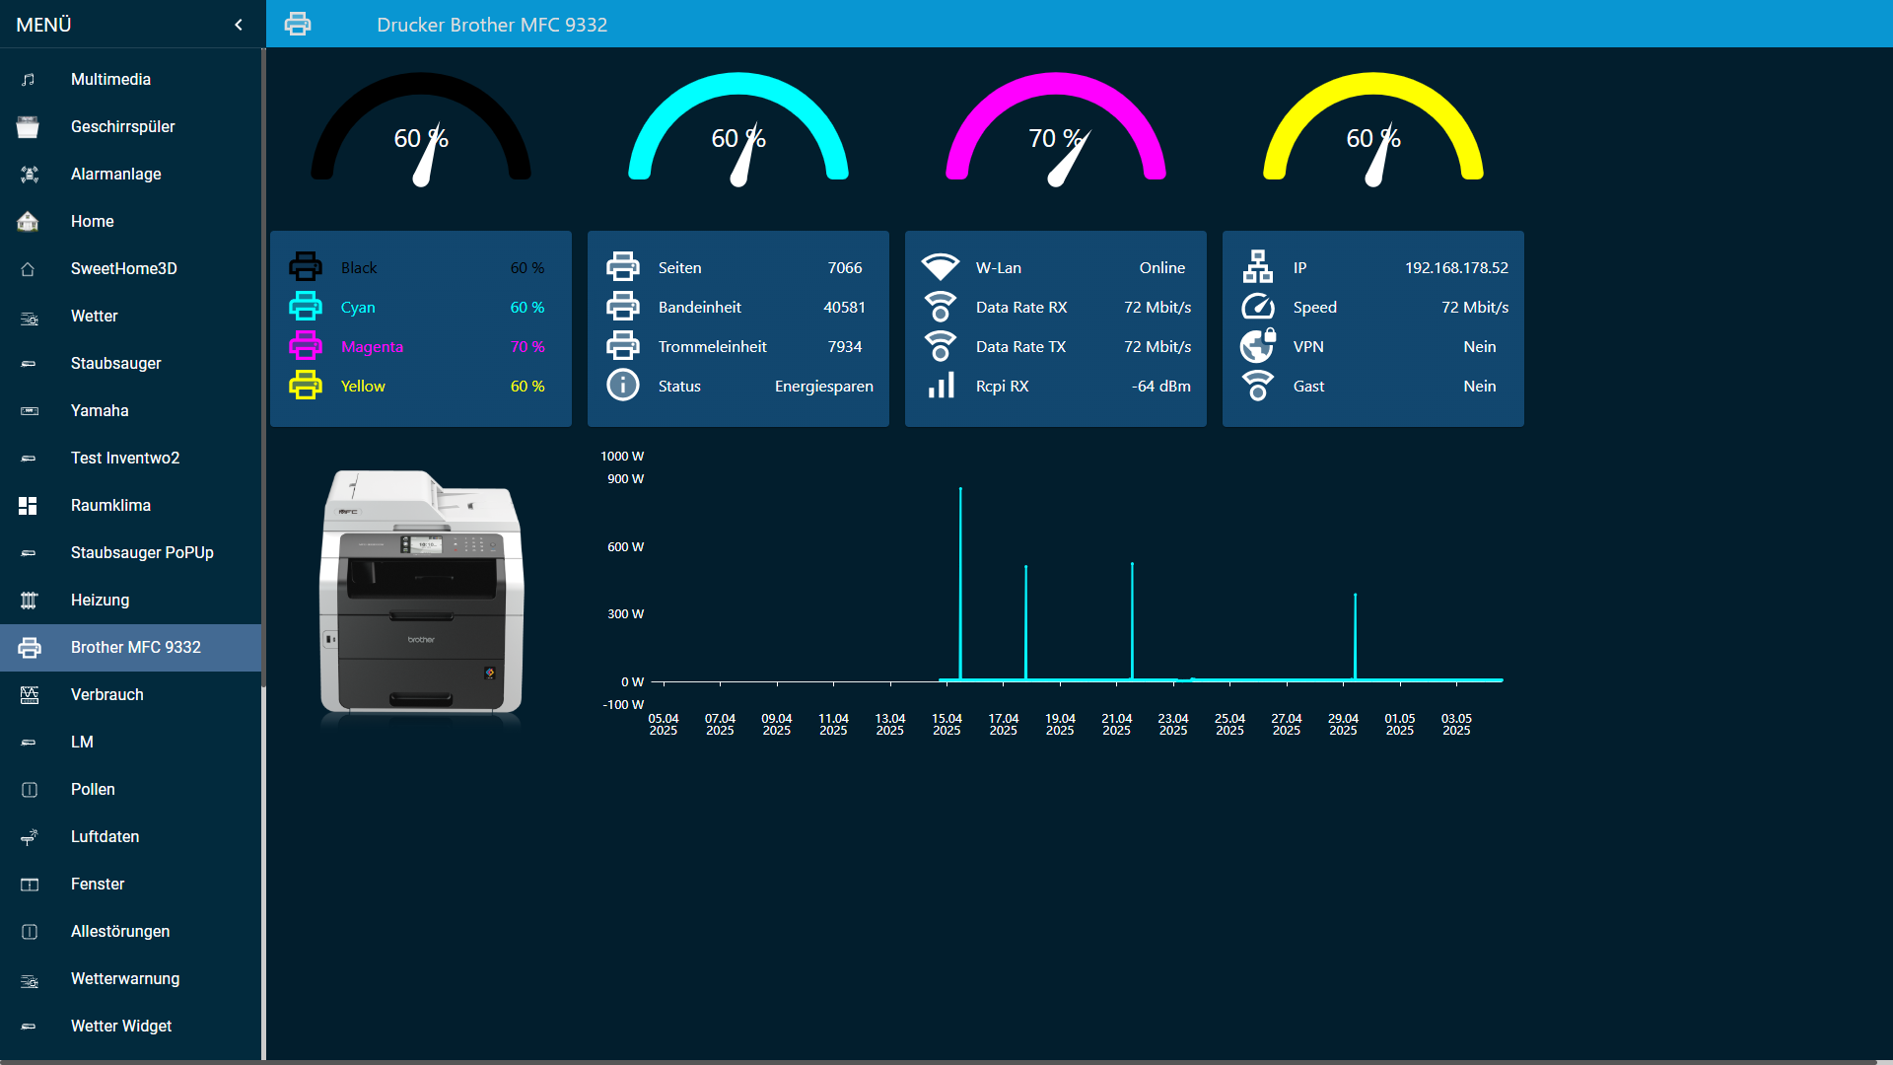The image size is (1893, 1065).
Task: Click the W-Lan wifi icon
Action: [x=940, y=267]
